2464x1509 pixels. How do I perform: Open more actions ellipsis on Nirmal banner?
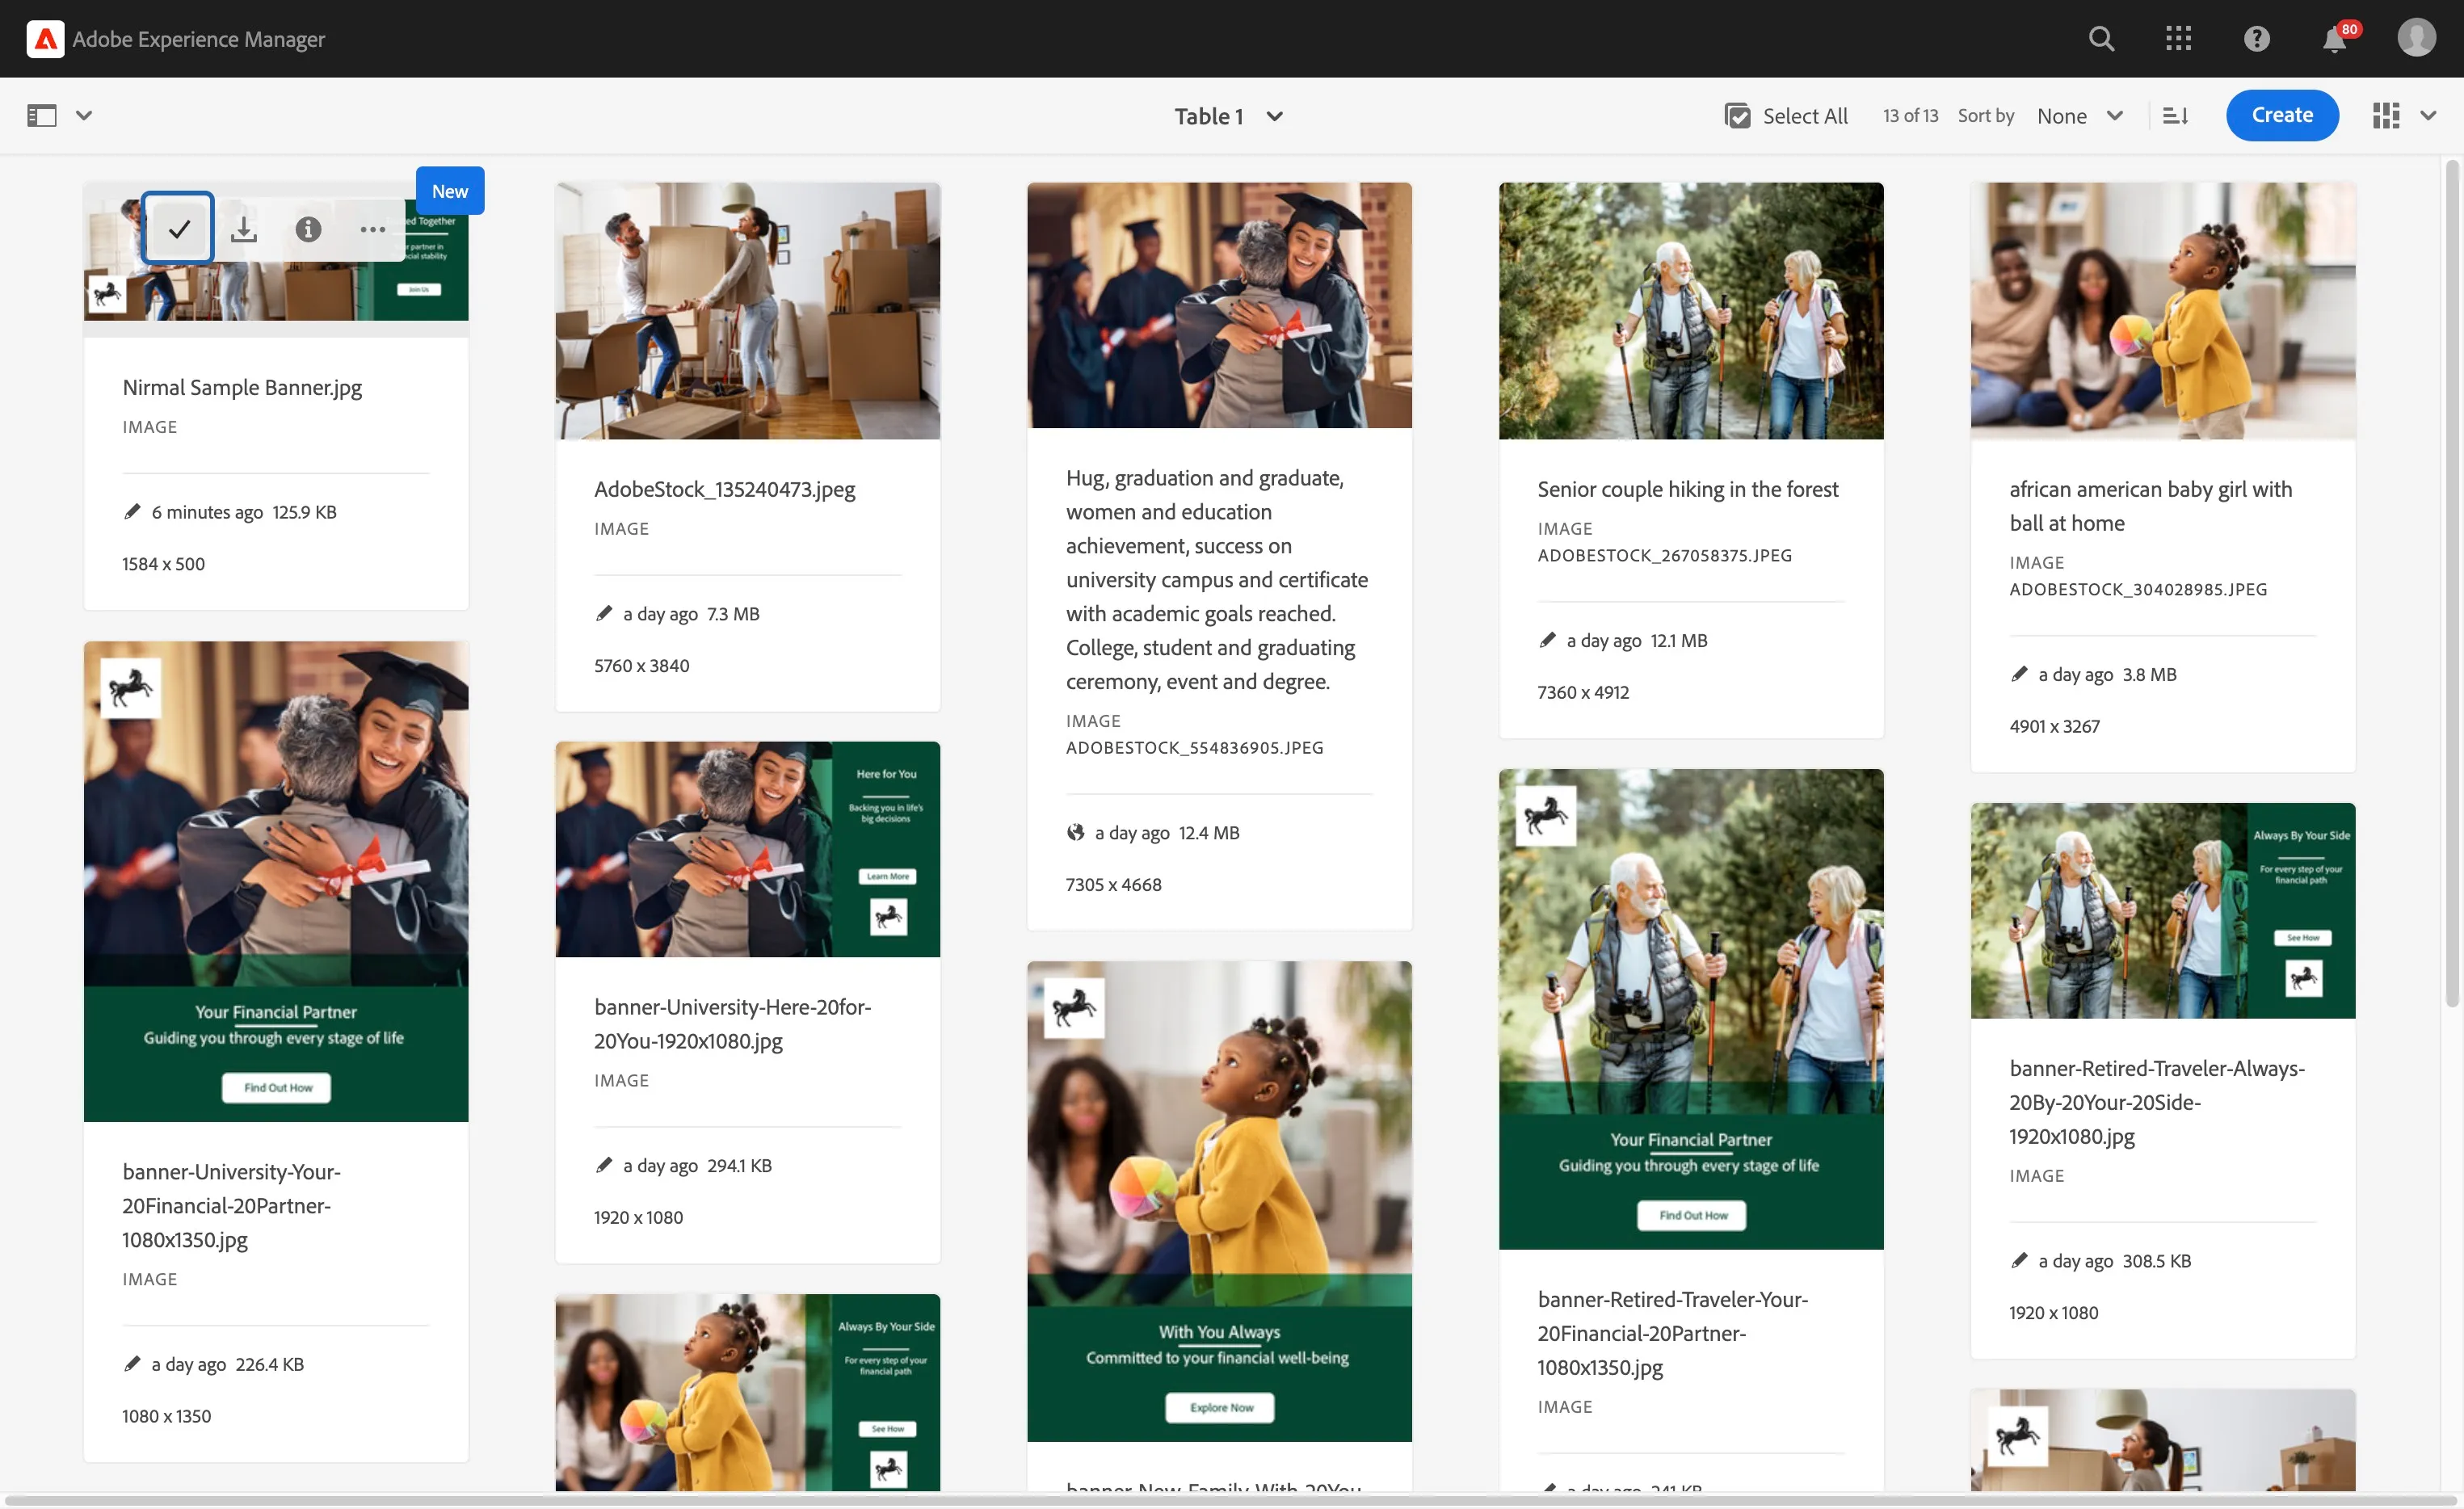(372, 230)
